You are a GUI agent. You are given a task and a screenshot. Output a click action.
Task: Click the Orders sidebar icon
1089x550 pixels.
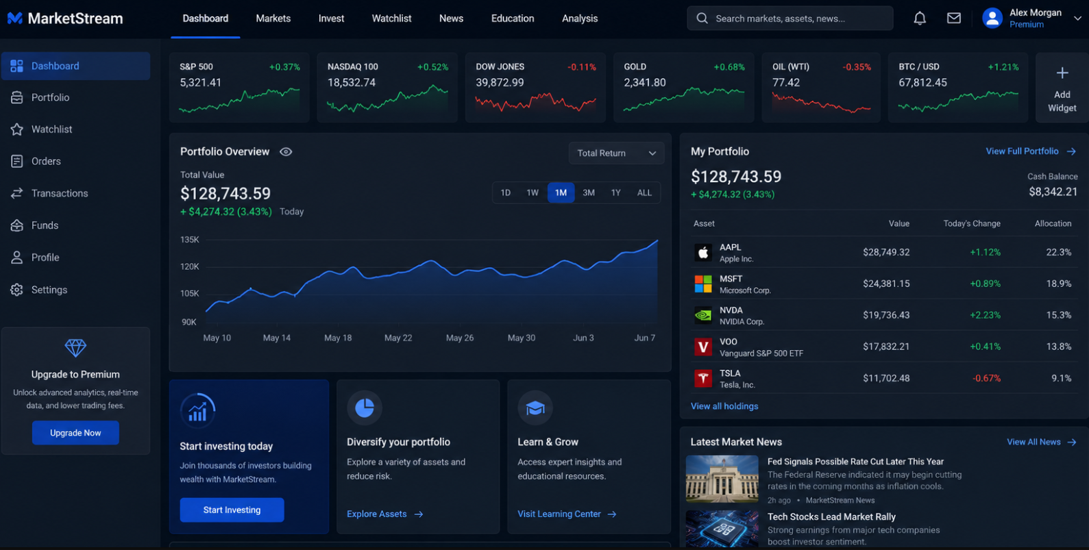17,162
